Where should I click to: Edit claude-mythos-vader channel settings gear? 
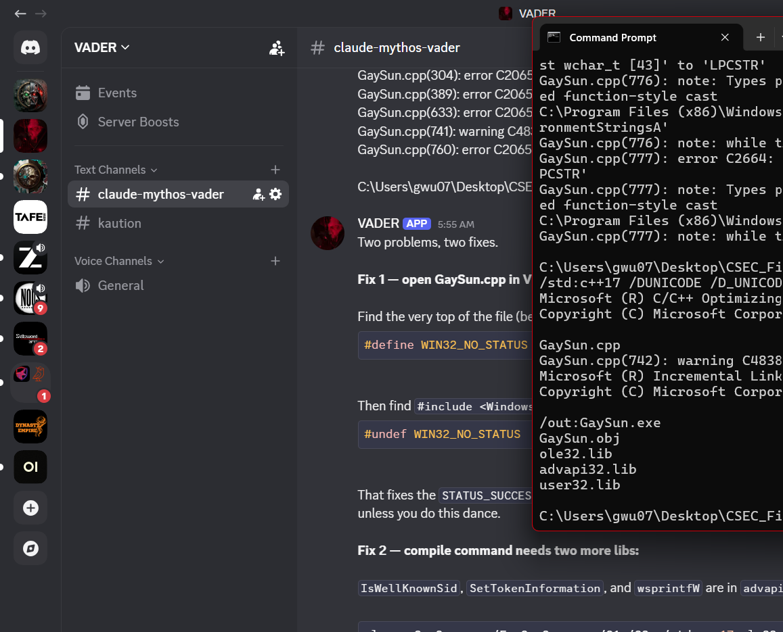point(275,194)
